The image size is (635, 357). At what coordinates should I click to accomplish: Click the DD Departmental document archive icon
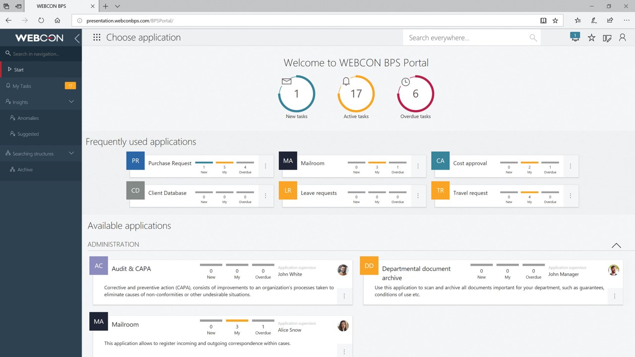tap(369, 266)
